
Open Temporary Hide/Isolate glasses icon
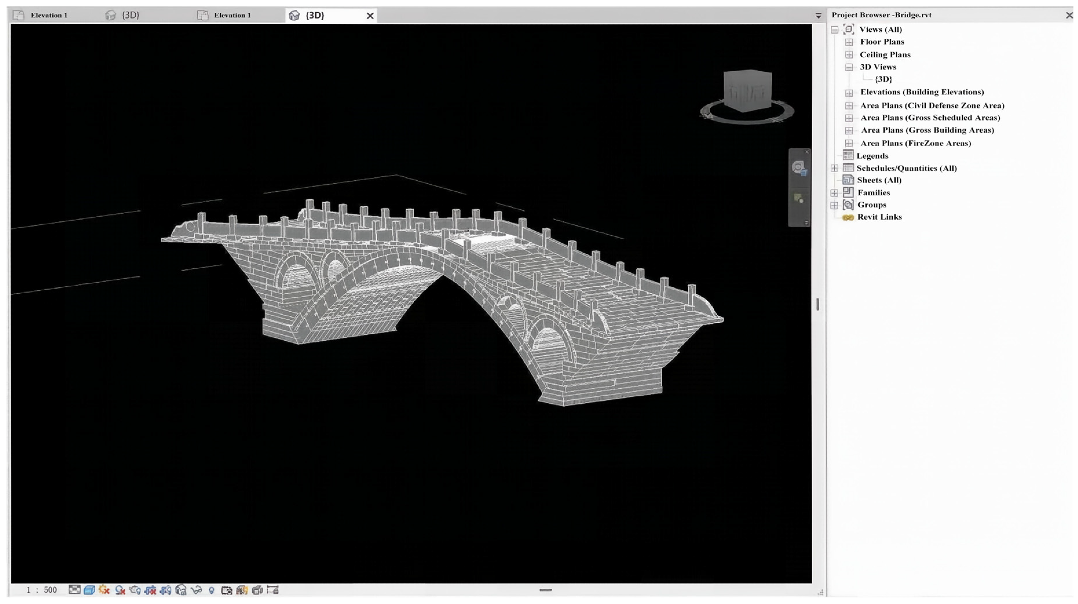click(x=196, y=590)
